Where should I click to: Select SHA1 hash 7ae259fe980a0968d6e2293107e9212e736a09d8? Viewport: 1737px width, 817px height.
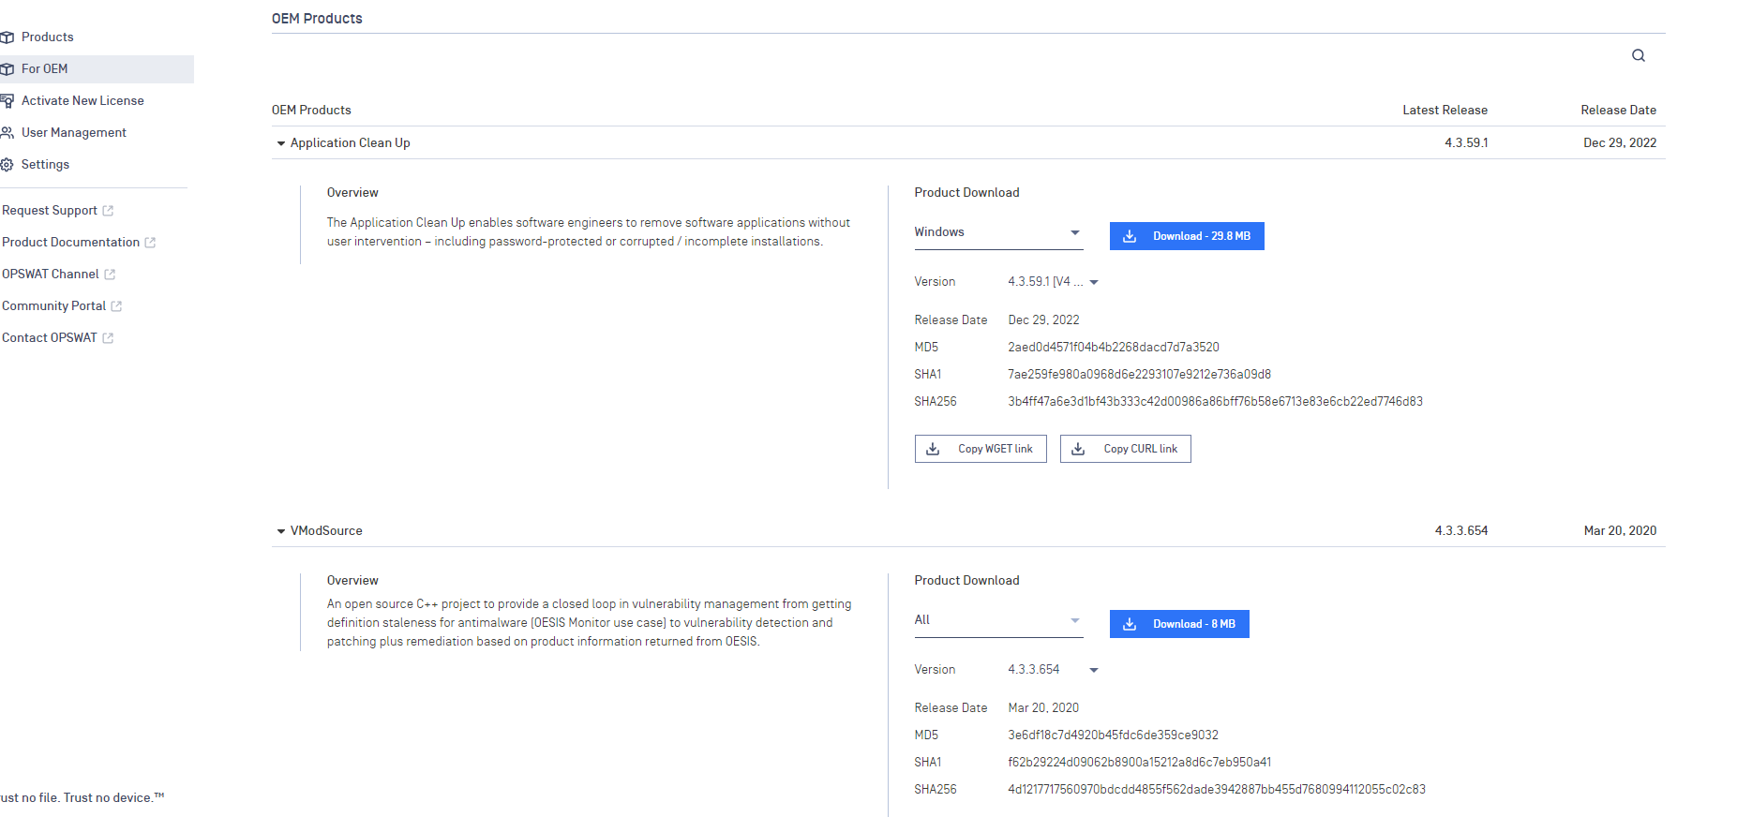[1140, 375]
